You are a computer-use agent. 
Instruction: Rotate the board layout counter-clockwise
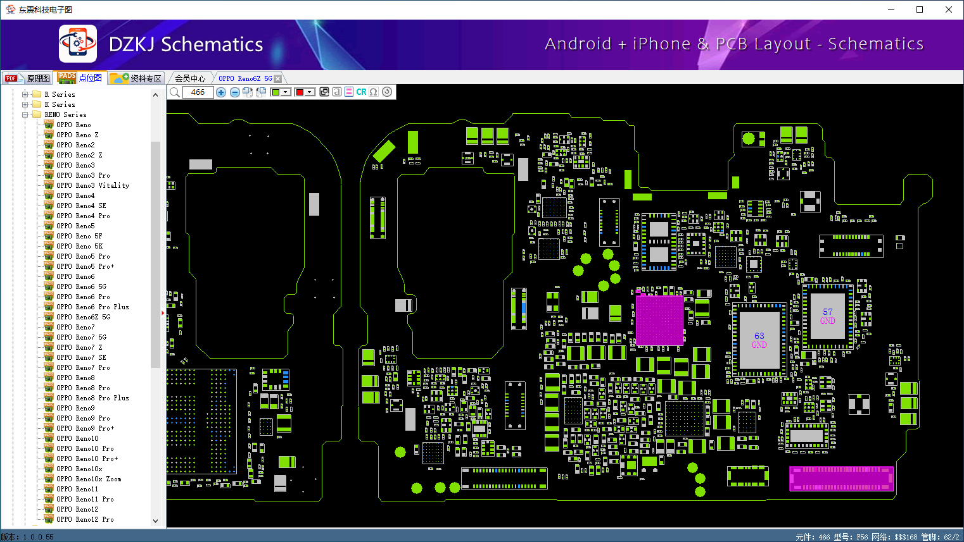click(x=261, y=92)
